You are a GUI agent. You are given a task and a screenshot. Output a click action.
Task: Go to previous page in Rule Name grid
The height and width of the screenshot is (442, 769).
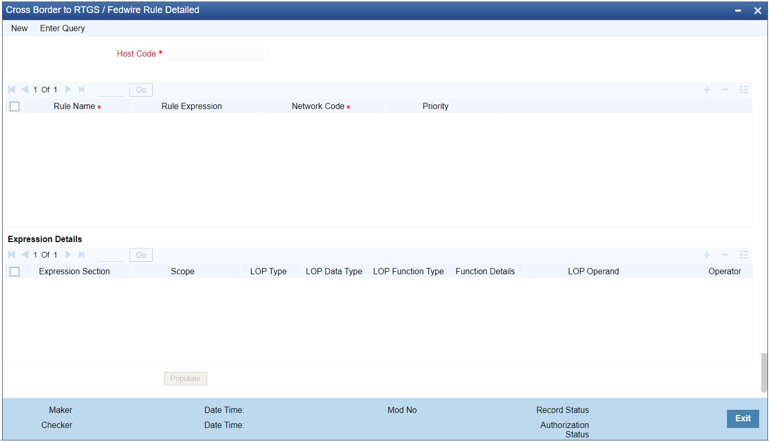click(x=25, y=89)
